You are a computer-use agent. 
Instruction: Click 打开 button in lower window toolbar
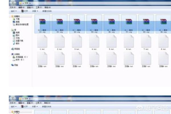[x=25, y=107]
